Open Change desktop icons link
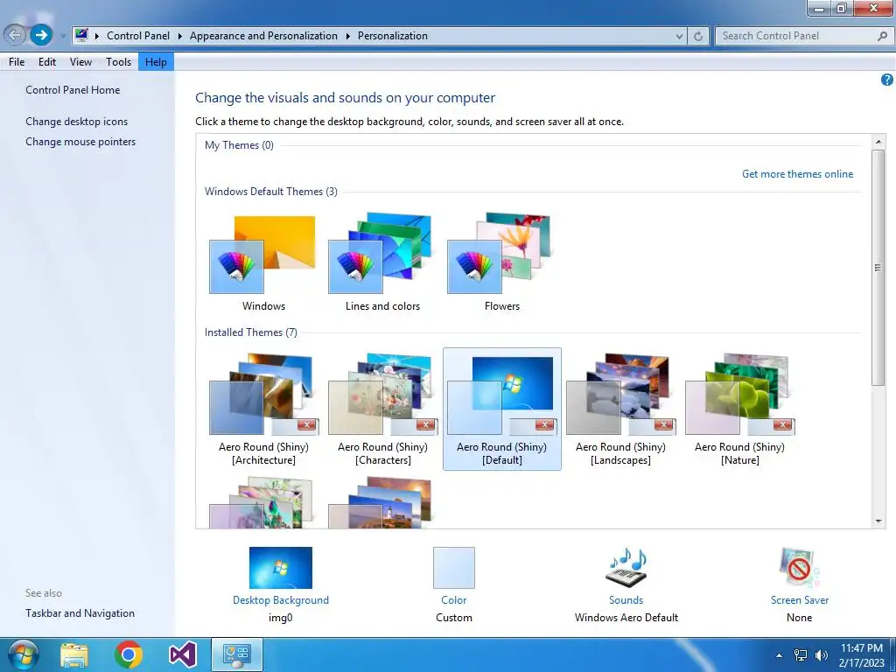Image resolution: width=896 pixels, height=672 pixels. (x=77, y=121)
